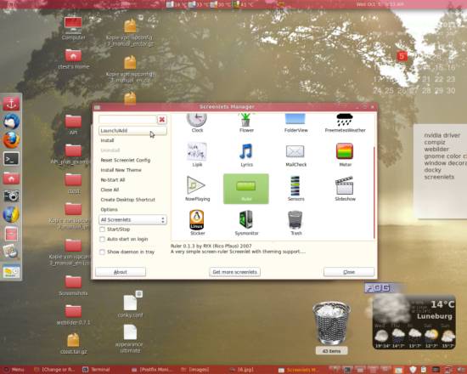The image size is (467, 374).
Task: Choose Install New Theme
Action: coord(121,170)
